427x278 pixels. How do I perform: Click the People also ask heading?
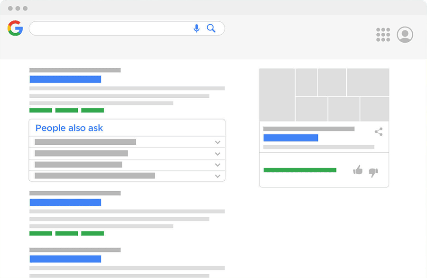click(x=69, y=128)
